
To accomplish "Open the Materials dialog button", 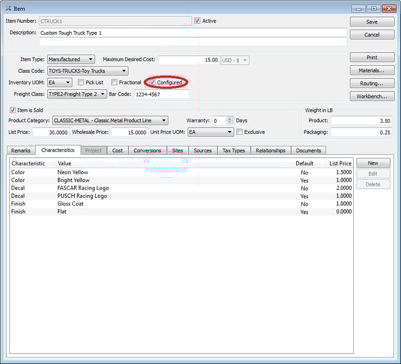I will coord(371,70).
